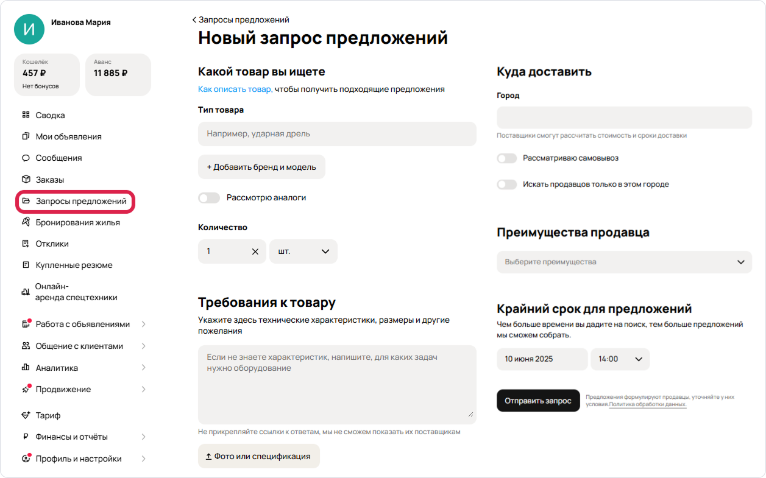This screenshot has width=766, height=478.
Task: Click the Заказы box icon
Action: point(26,180)
